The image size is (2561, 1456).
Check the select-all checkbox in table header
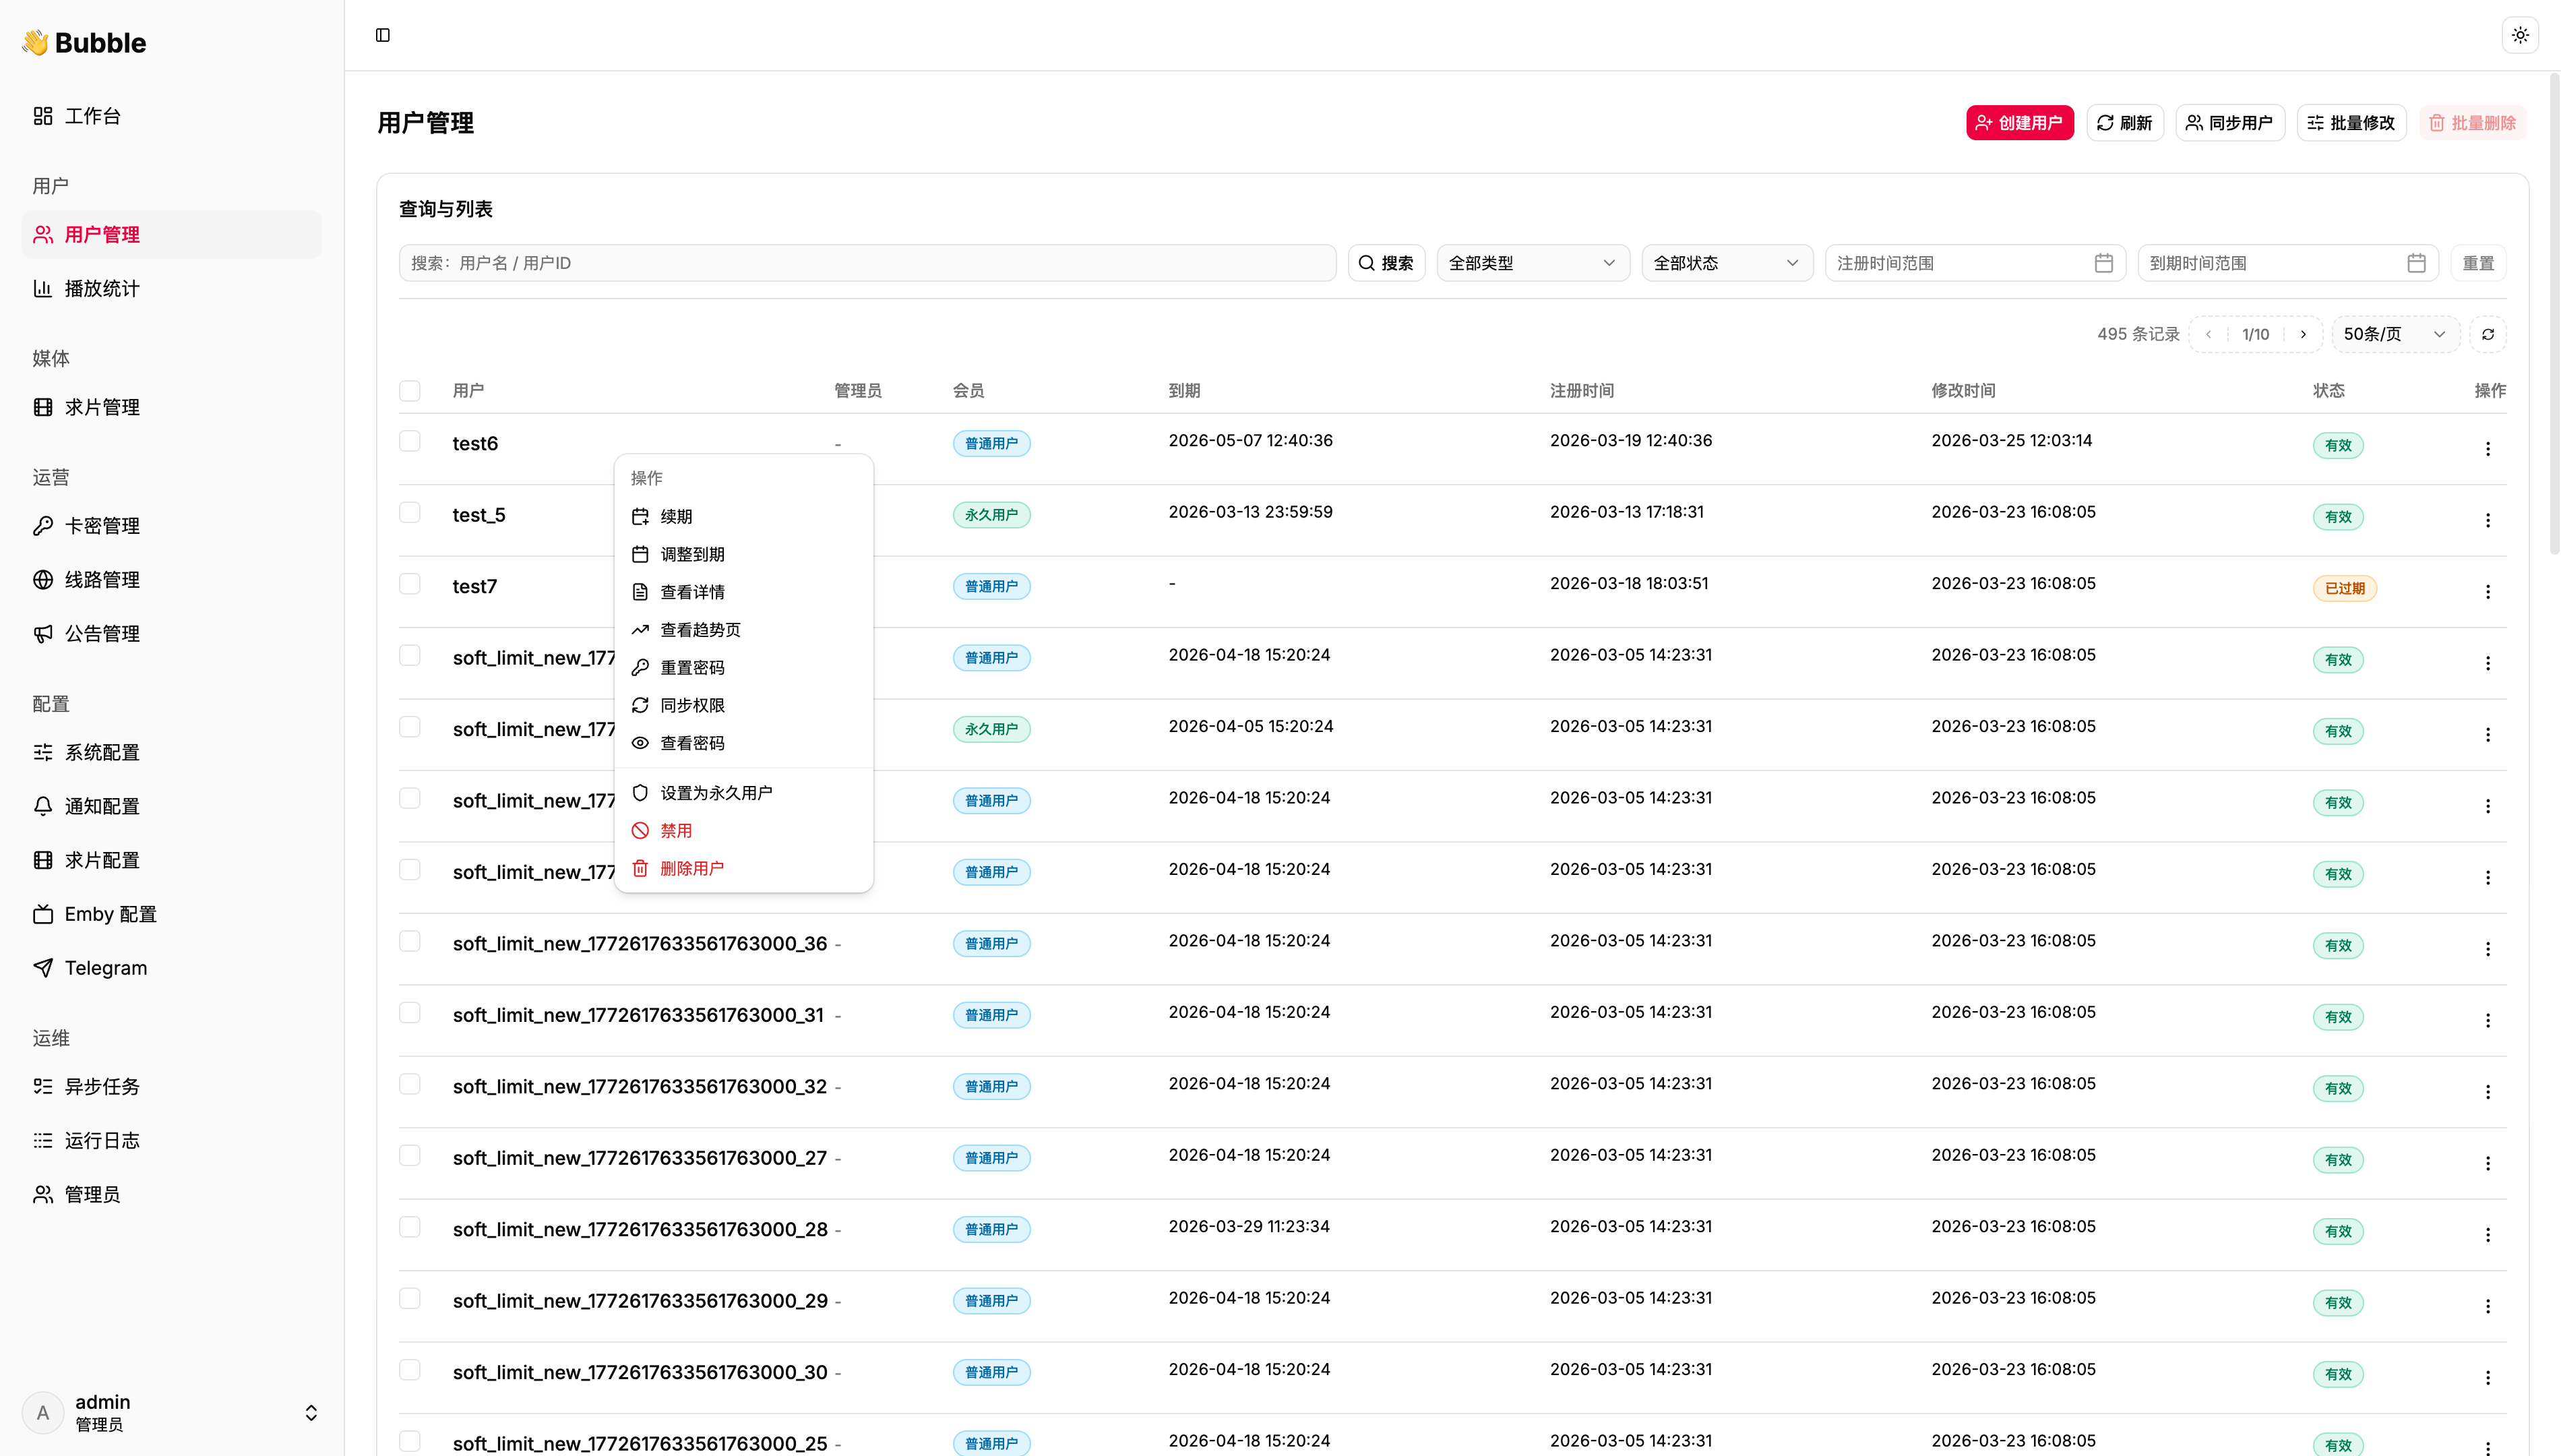pyautogui.click(x=410, y=391)
